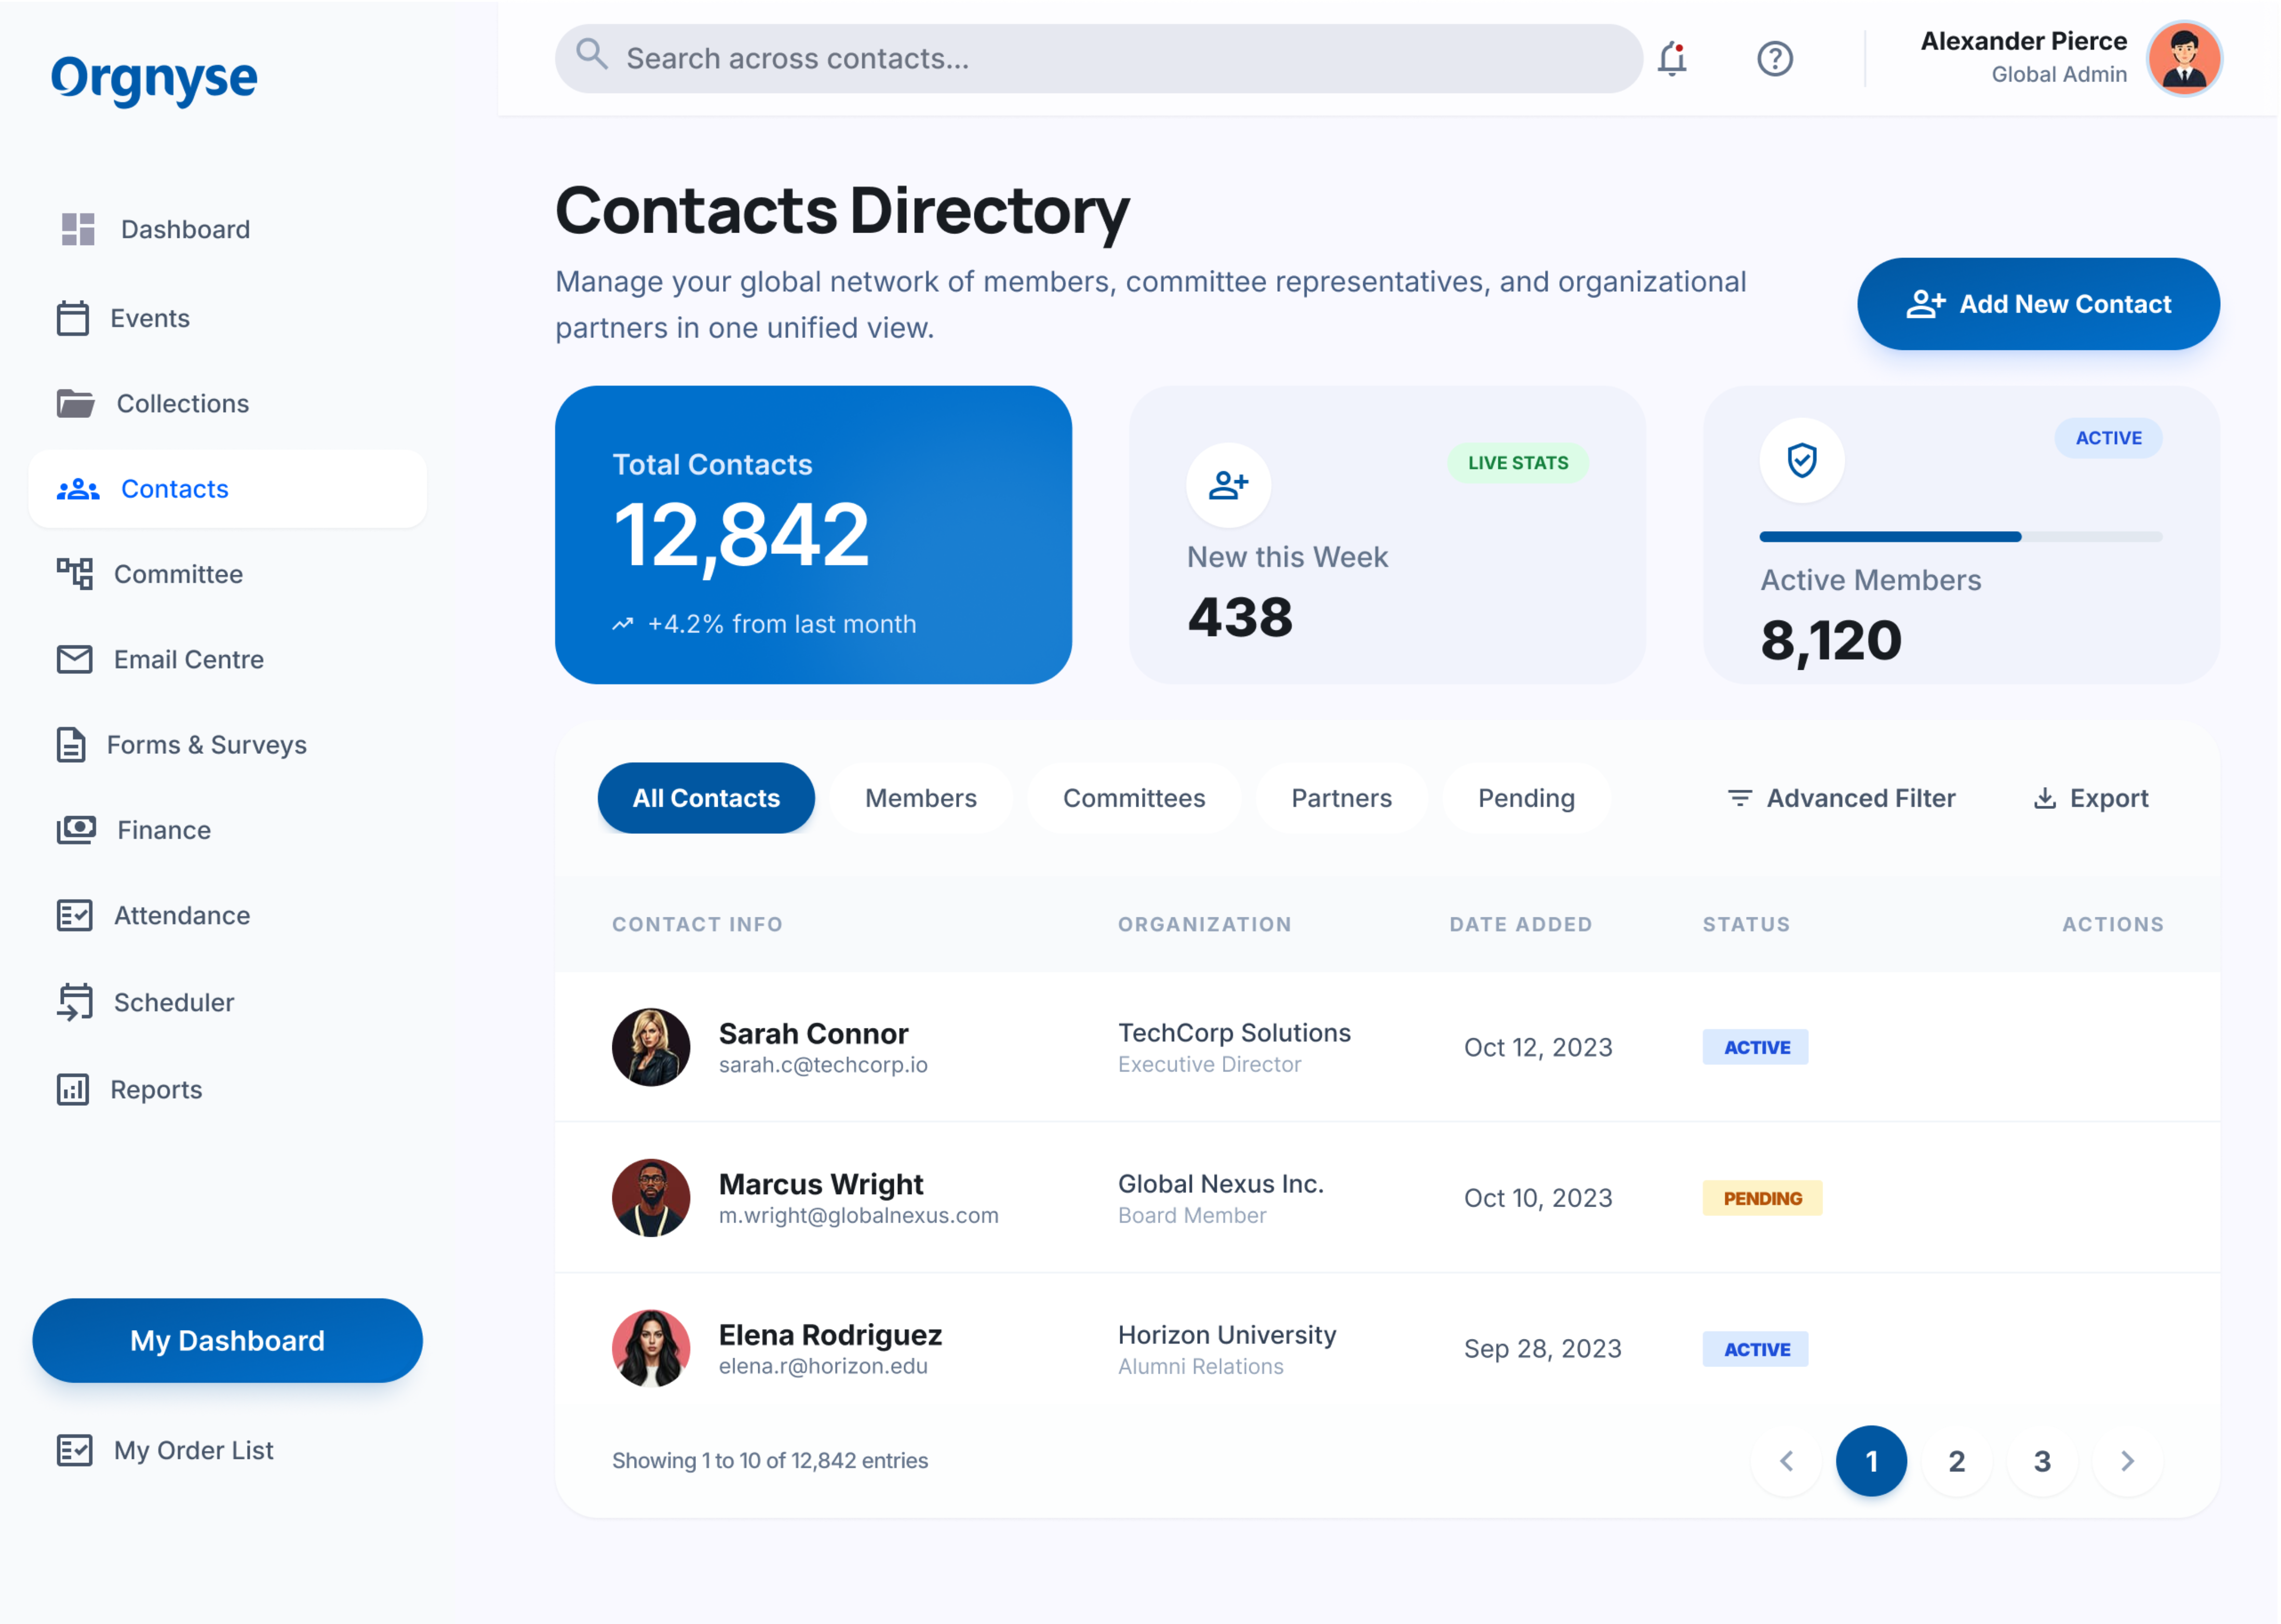Click the Committee hierarchy icon
This screenshot has height=1624, width=2281.
[x=74, y=574]
